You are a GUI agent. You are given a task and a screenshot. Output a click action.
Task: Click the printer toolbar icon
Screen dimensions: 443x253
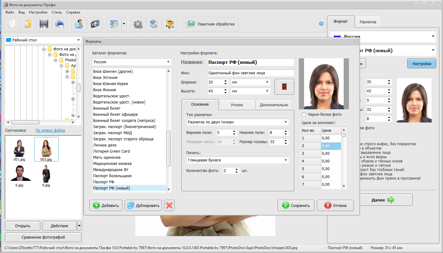(60, 24)
